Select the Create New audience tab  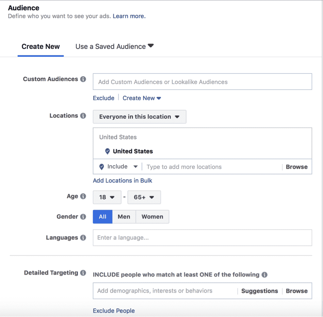41,47
